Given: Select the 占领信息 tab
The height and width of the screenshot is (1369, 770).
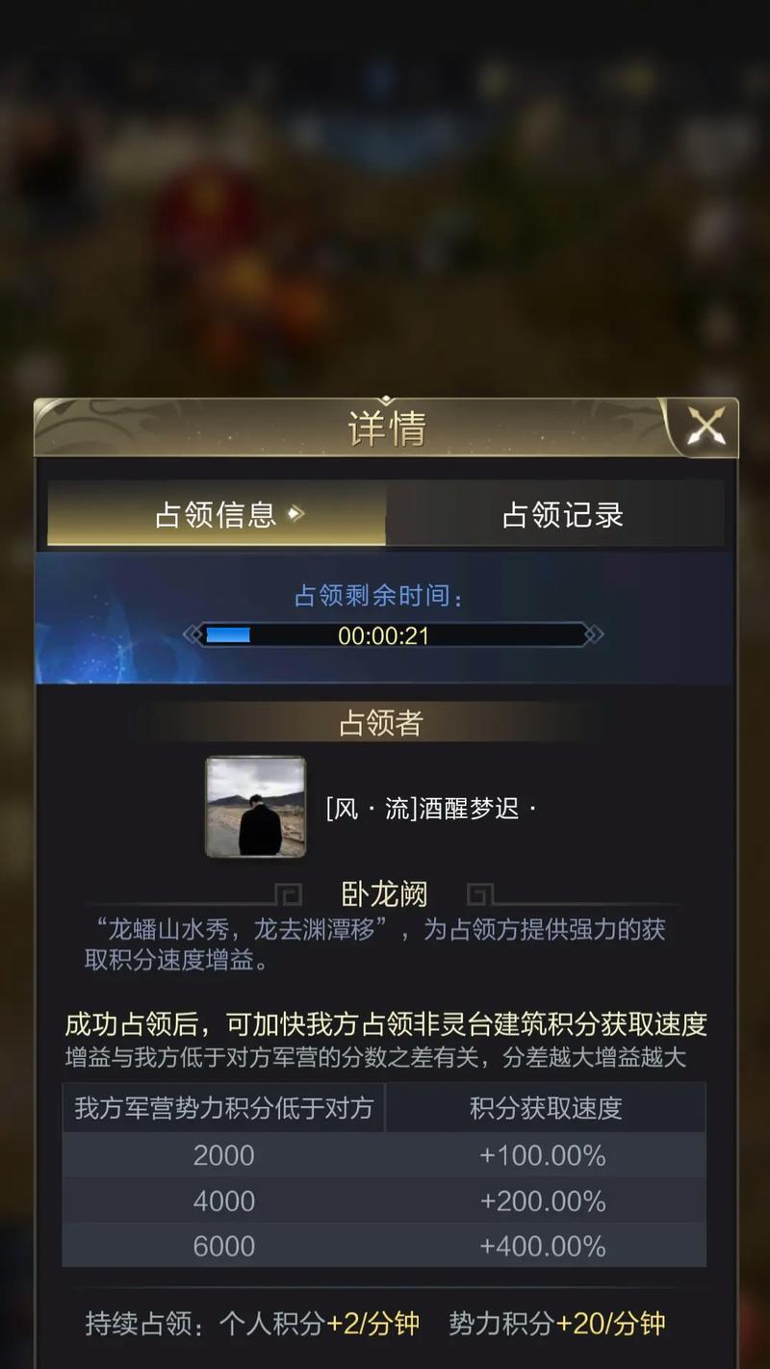Looking at the screenshot, I should coord(217,515).
